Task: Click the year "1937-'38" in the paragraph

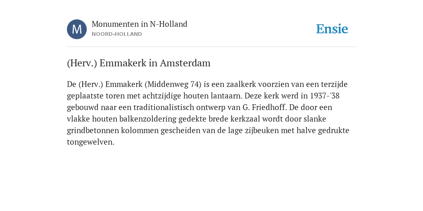Action: [x=325, y=96]
